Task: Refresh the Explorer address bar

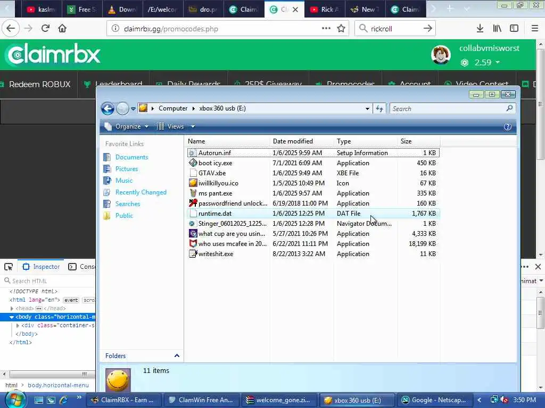Action: pyautogui.click(x=379, y=108)
